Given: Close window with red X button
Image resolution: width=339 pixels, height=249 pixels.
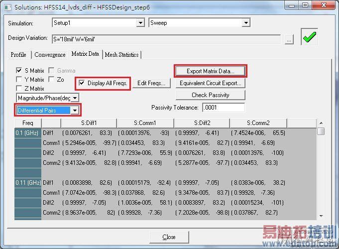Looking at the screenshot, I should [324, 5].
